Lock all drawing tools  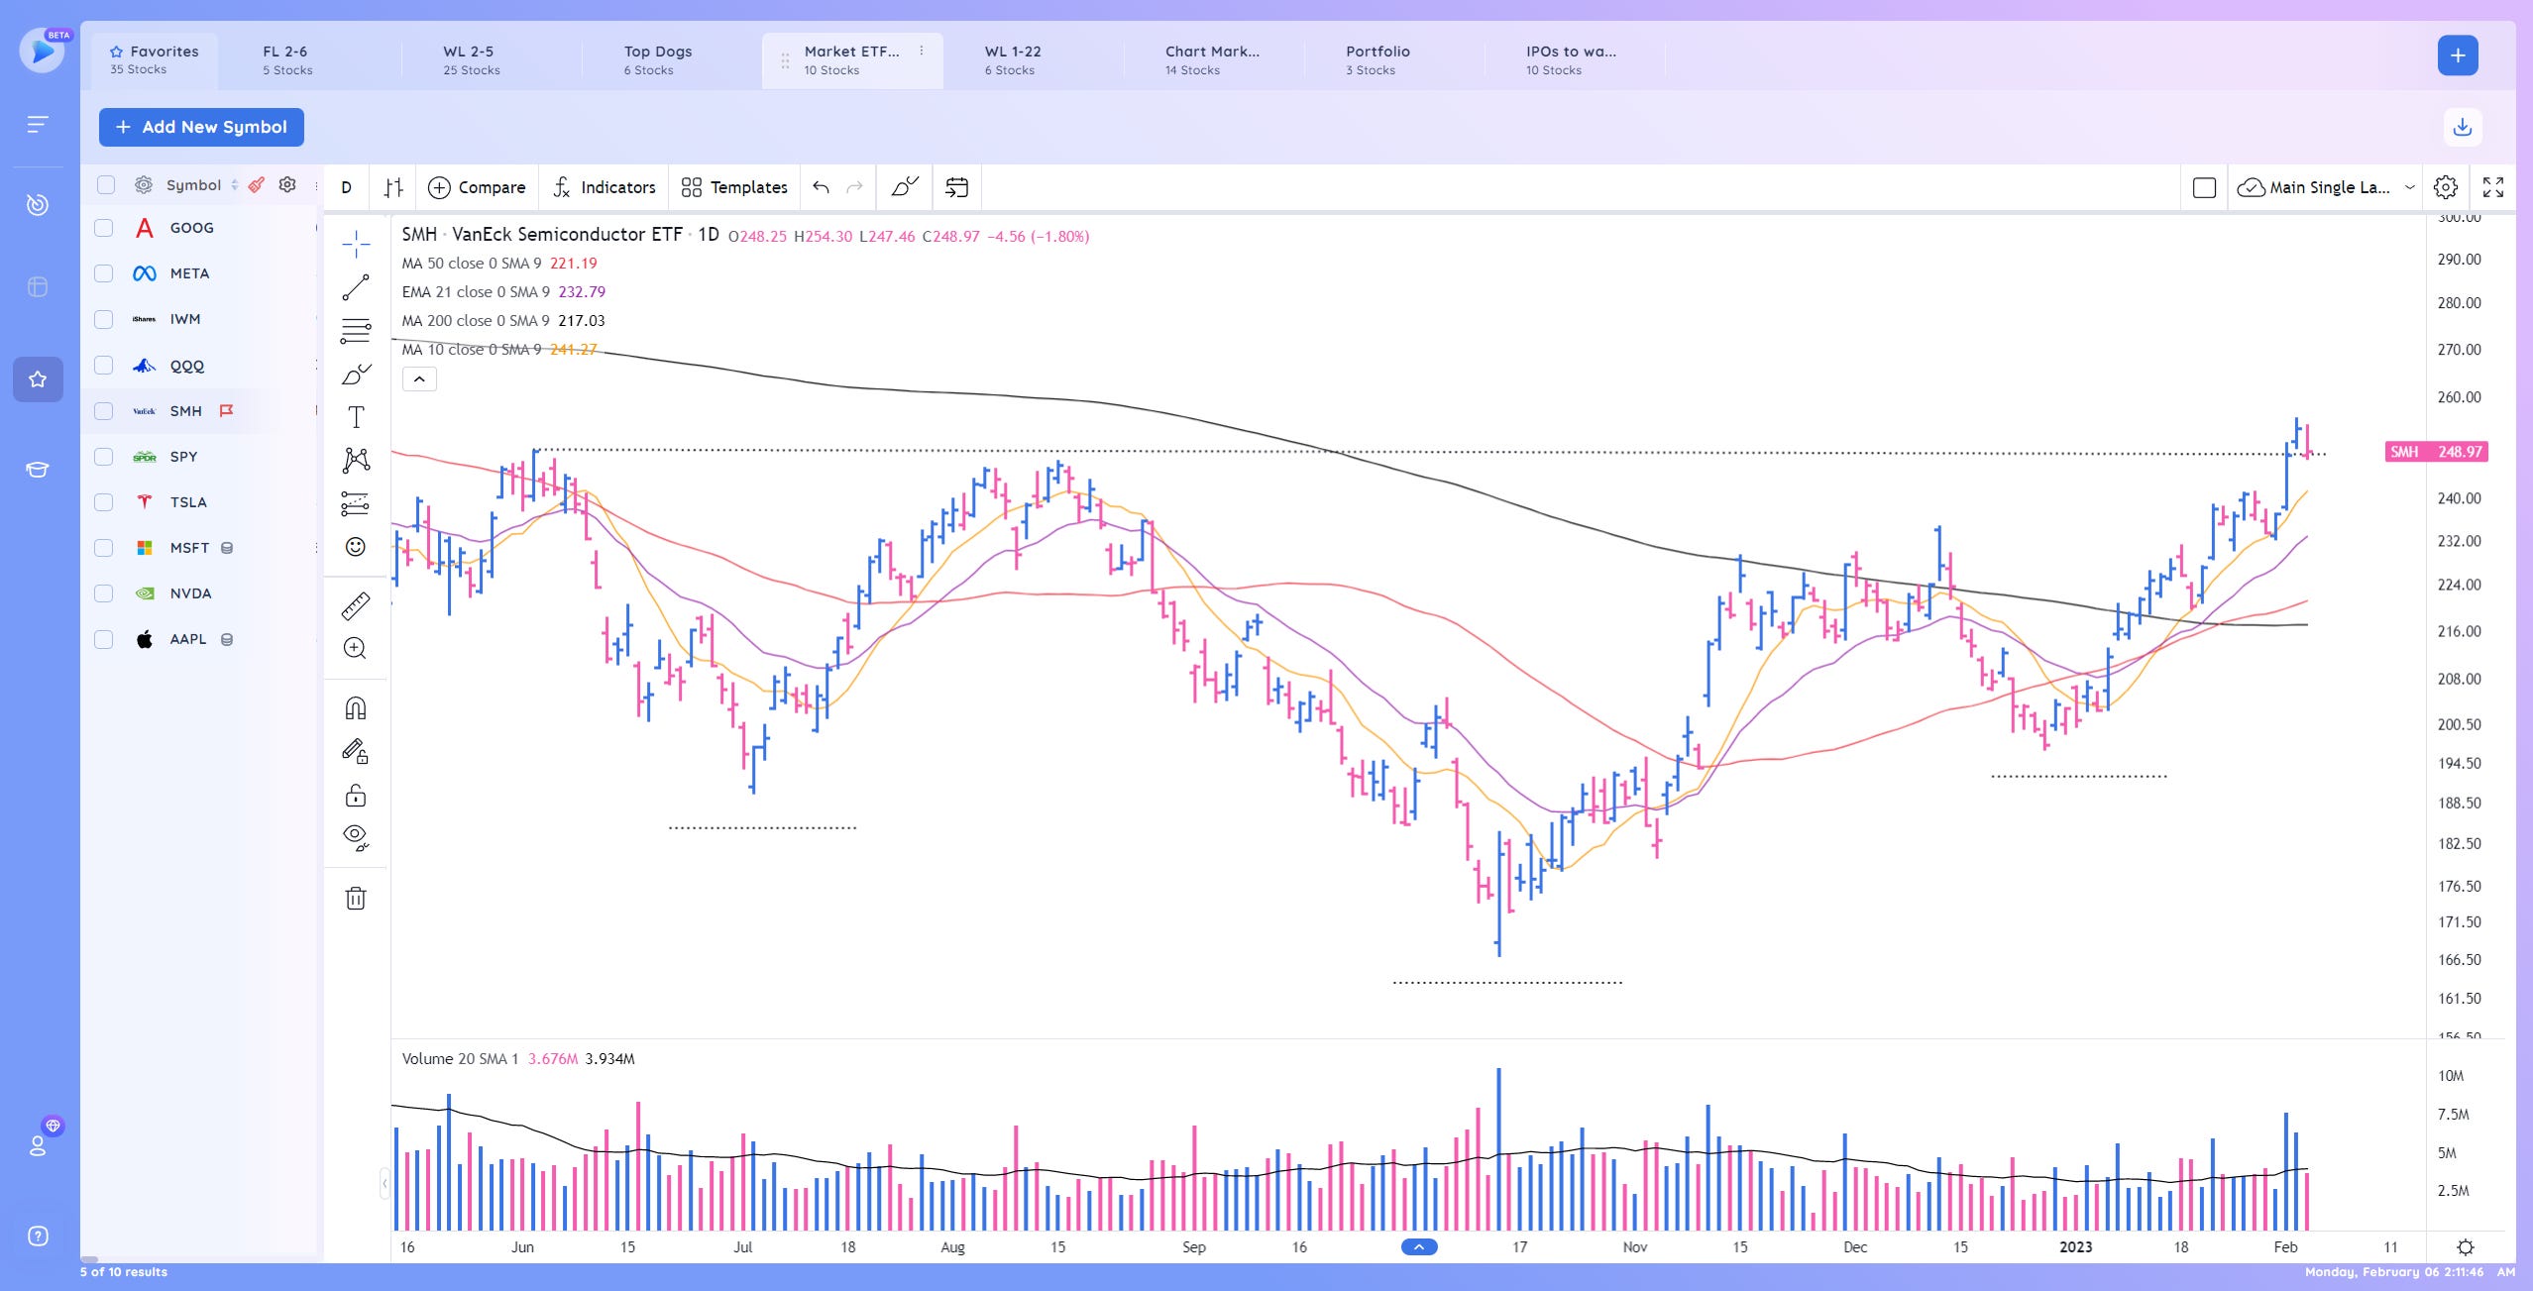356,796
